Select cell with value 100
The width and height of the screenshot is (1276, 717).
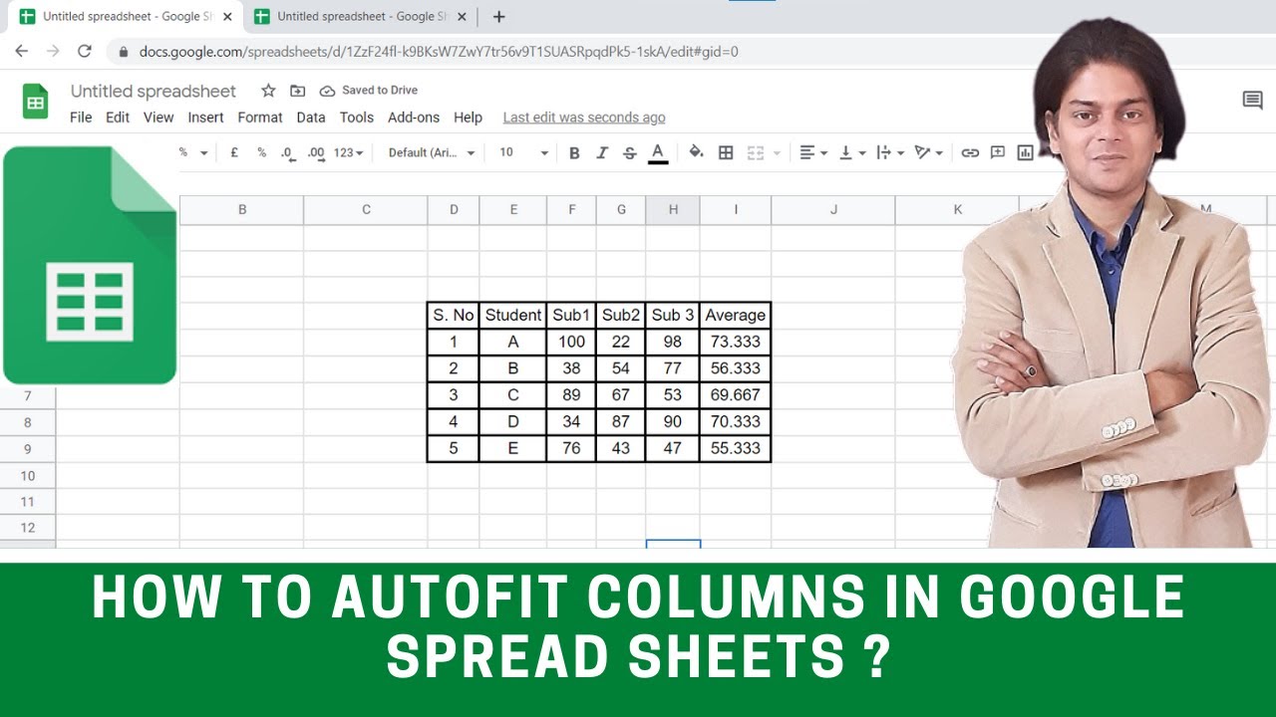pyautogui.click(x=572, y=342)
